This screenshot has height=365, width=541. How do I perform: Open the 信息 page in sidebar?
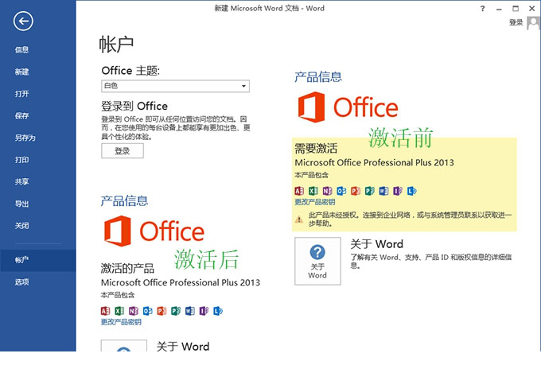tap(21, 49)
